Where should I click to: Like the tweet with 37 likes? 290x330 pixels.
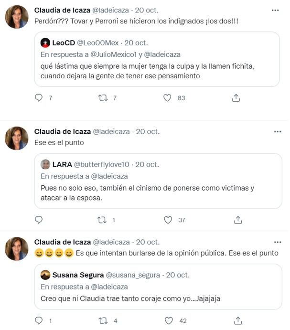coord(168,220)
